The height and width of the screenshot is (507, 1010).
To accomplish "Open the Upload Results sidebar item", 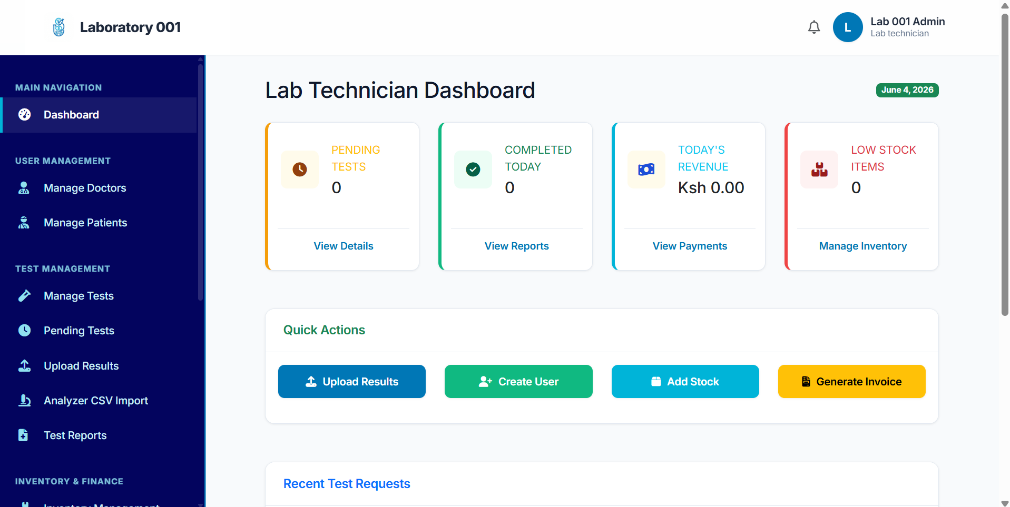I will [x=99, y=366].
